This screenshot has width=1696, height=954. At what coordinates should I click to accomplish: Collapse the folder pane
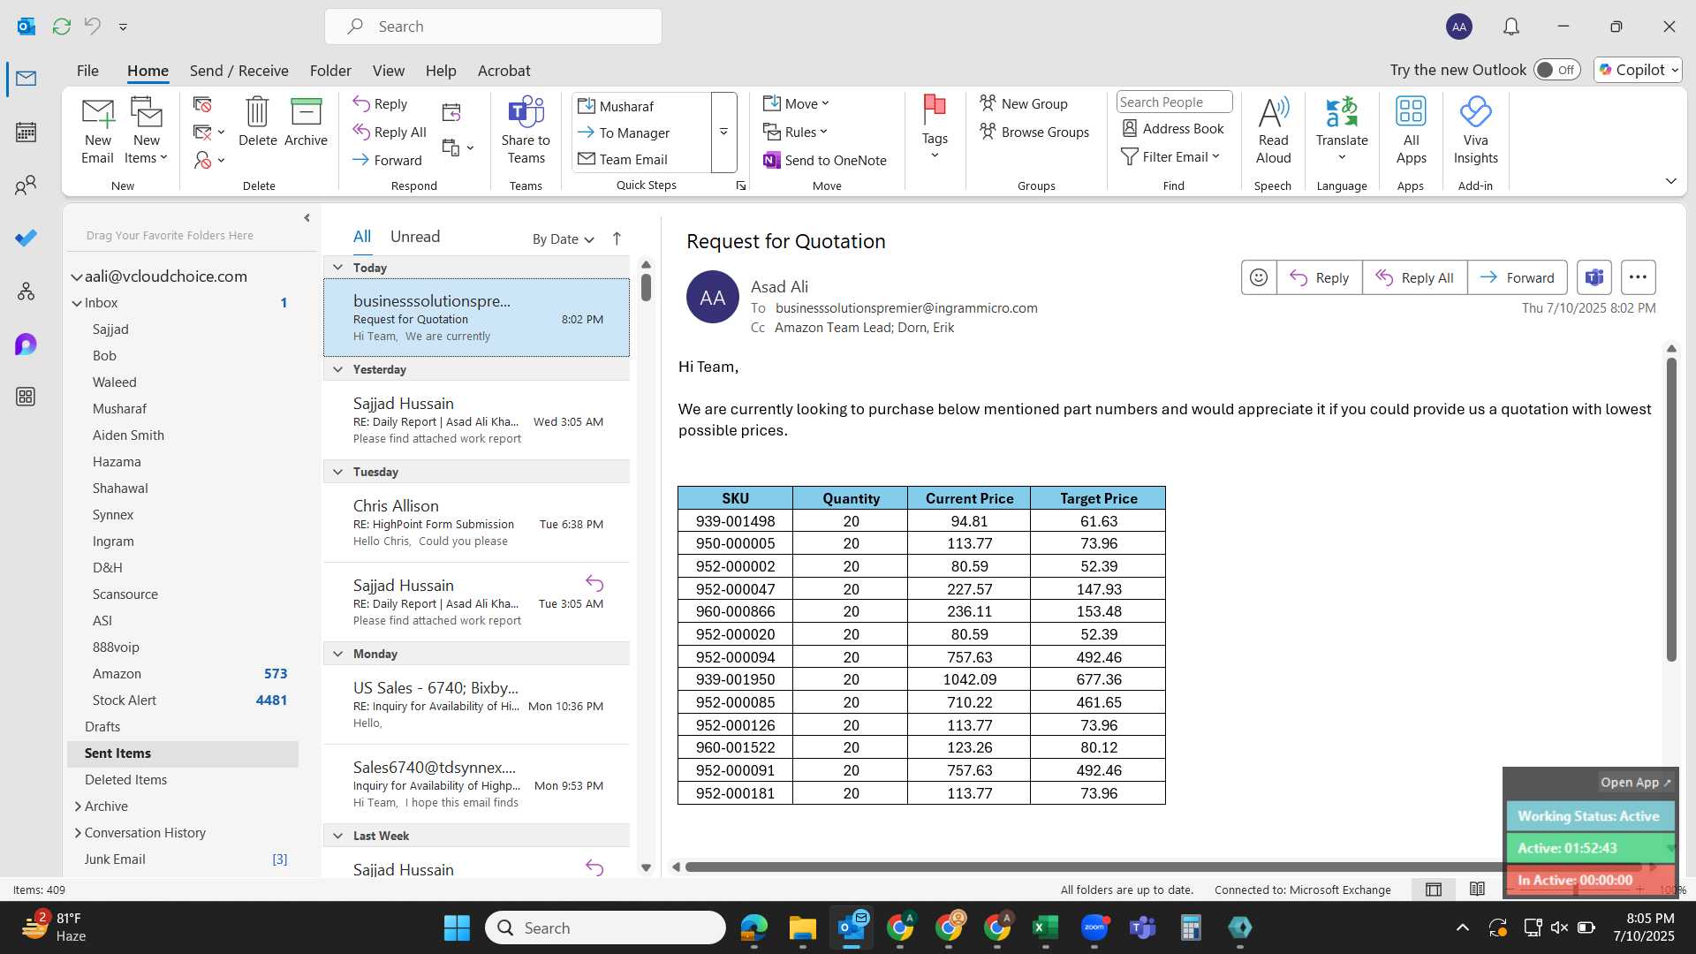tap(307, 217)
